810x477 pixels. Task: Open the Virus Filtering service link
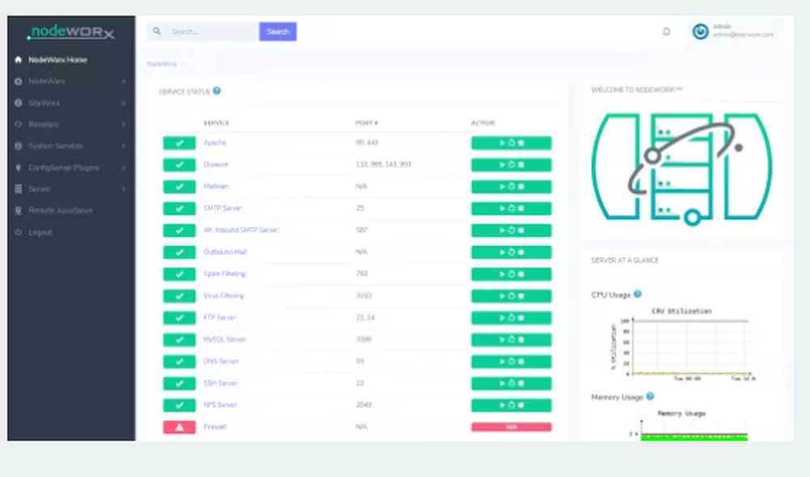(x=224, y=296)
